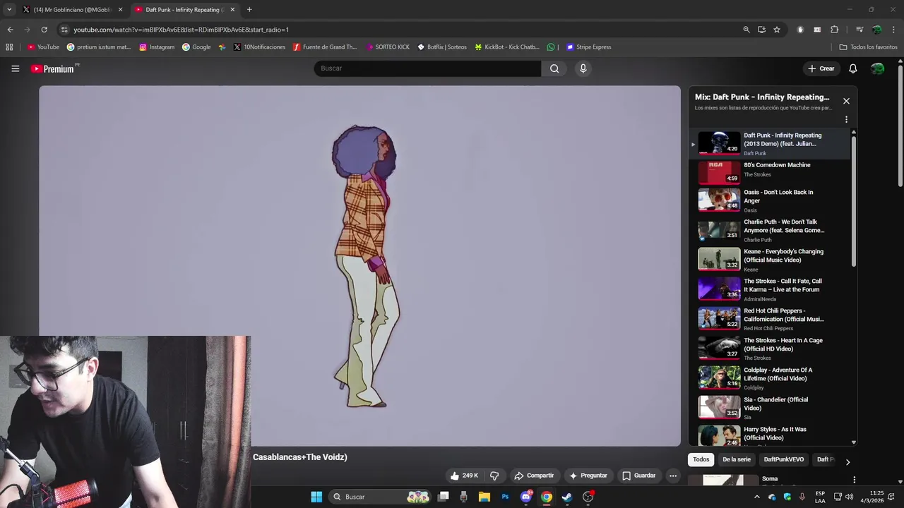Viewport: 904px width, 508px height.
Task: Open Stripe Express bookmark
Action: [x=588, y=47]
